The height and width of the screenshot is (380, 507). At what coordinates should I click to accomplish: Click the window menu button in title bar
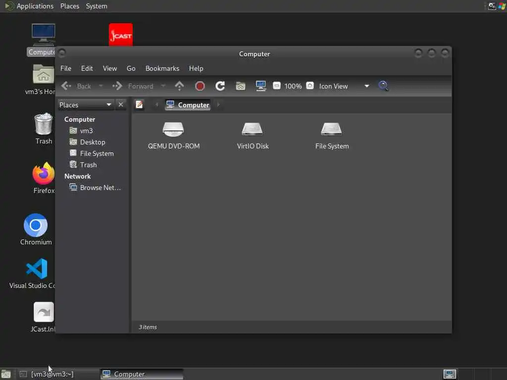62,52
